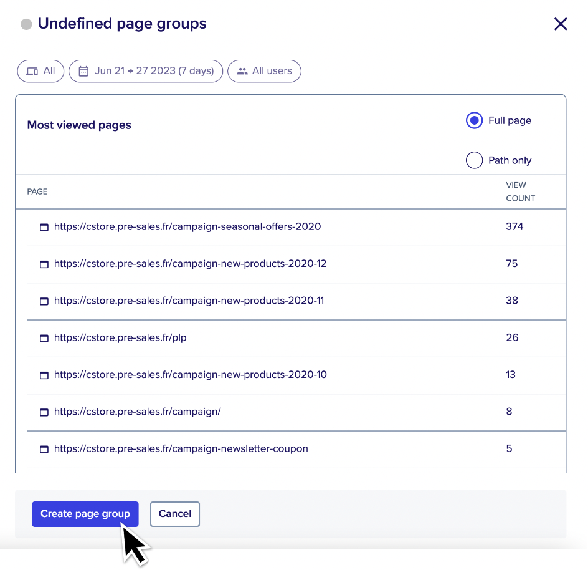Open the All devices filter
Viewport: 588px width, 570px height.
coord(40,71)
